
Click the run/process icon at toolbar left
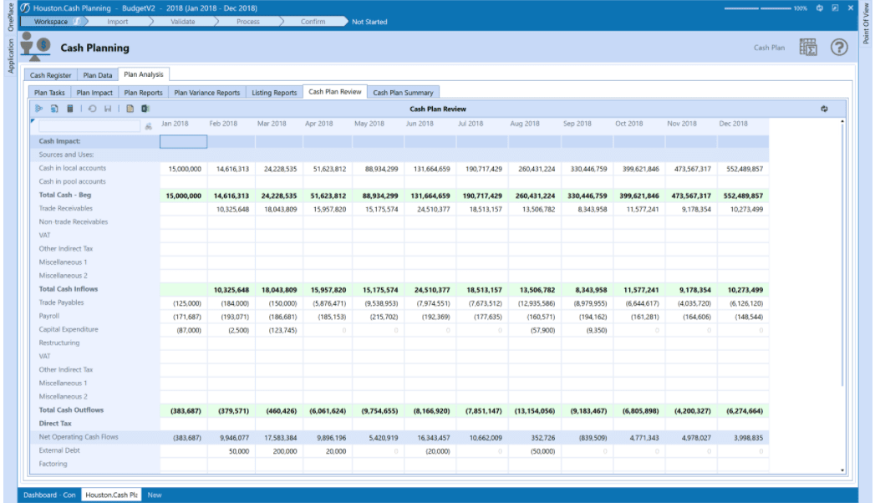click(x=38, y=108)
